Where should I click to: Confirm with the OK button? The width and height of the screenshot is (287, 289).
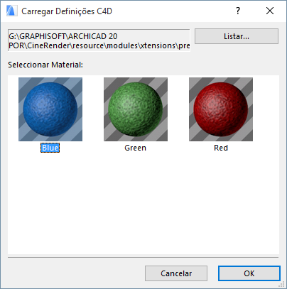click(x=249, y=273)
